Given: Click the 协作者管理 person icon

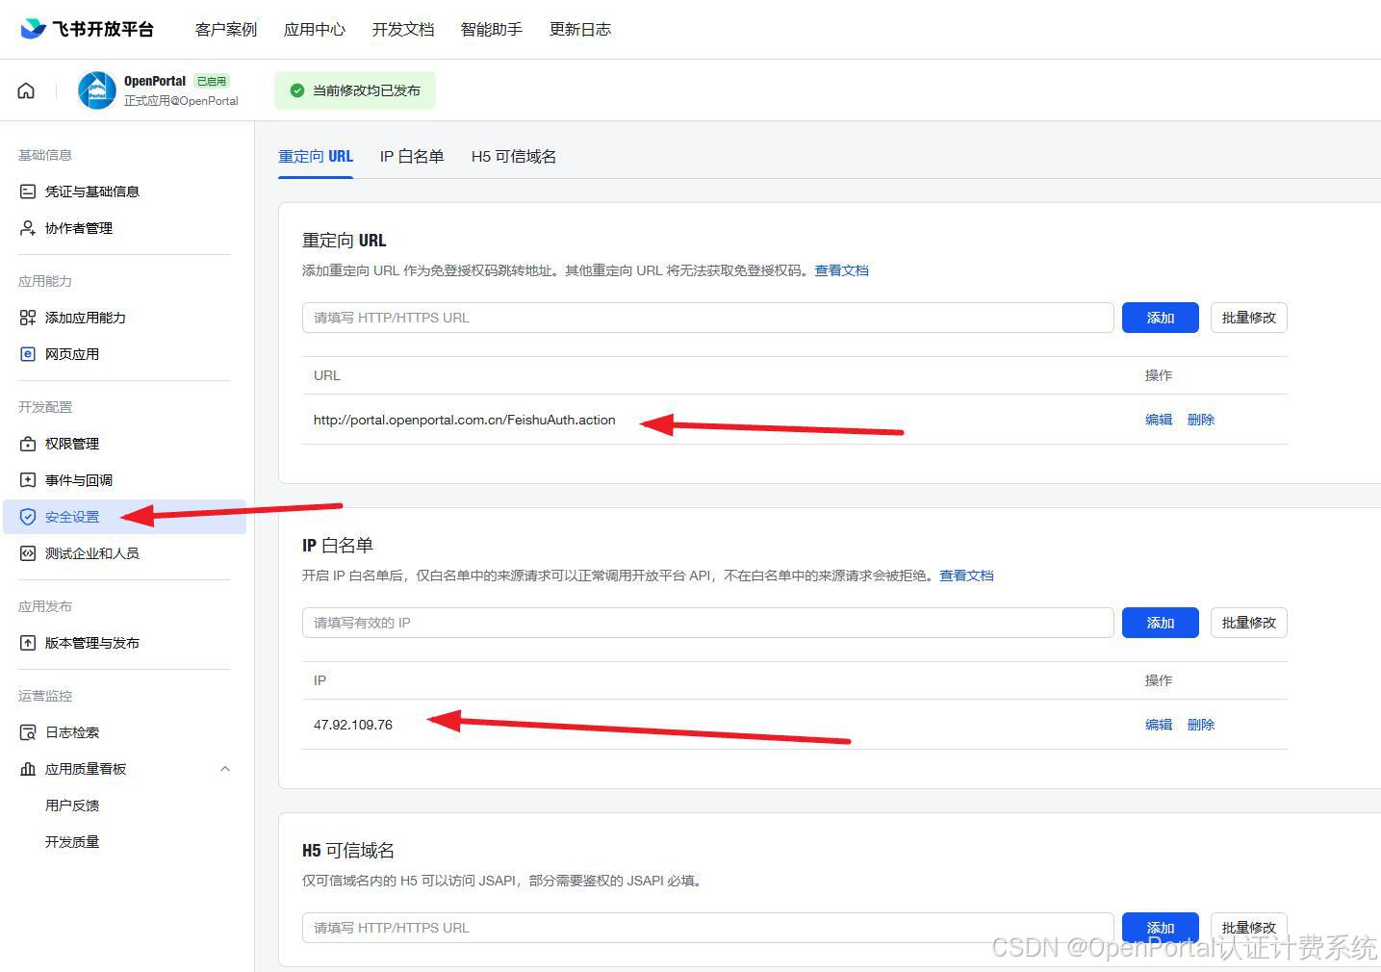Looking at the screenshot, I should (28, 228).
